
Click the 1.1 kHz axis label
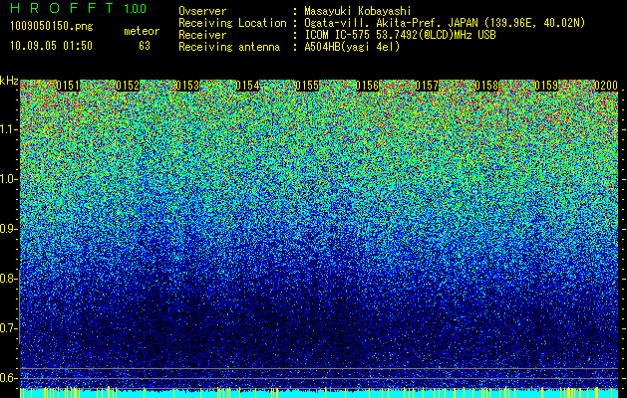coord(8,129)
